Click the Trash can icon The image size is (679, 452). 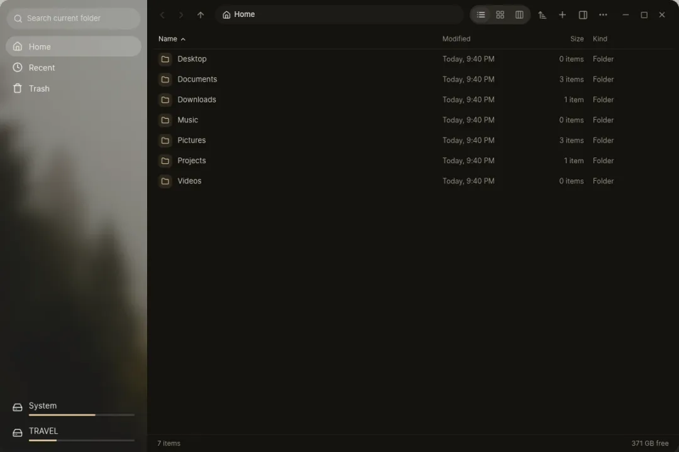(x=18, y=89)
